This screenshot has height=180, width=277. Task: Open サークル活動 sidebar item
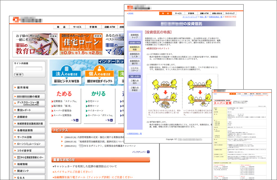point(29,137)
